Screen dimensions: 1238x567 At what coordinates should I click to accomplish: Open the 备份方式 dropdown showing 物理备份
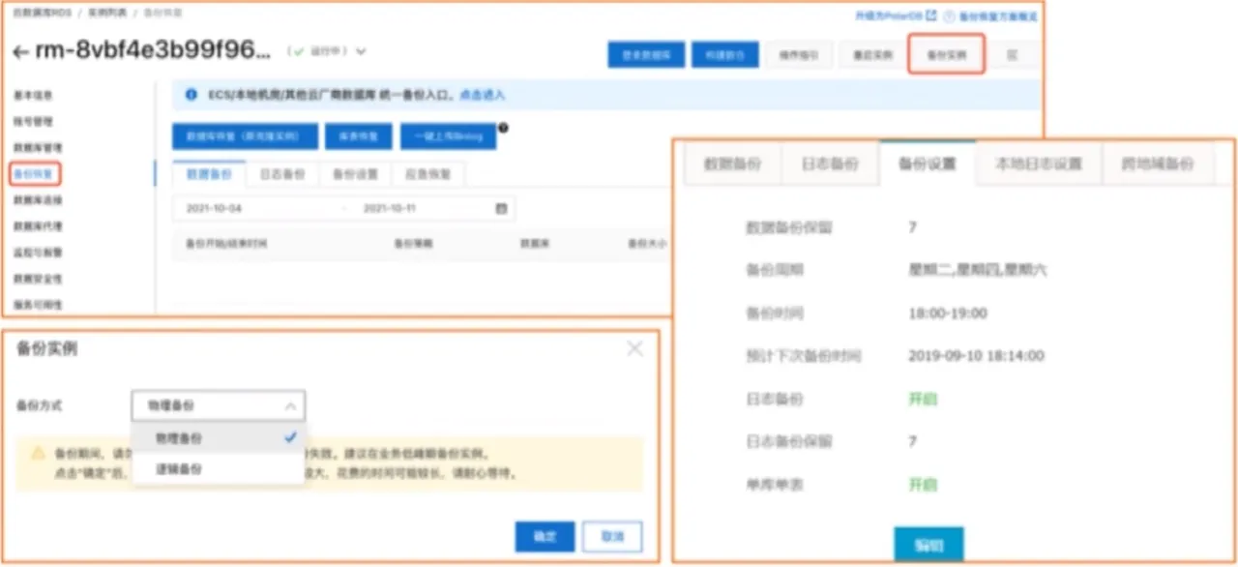[x=219, y=405]
